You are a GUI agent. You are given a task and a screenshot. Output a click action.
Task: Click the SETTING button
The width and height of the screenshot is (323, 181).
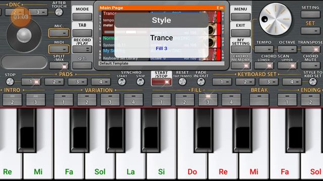click(x=310, y=15)
